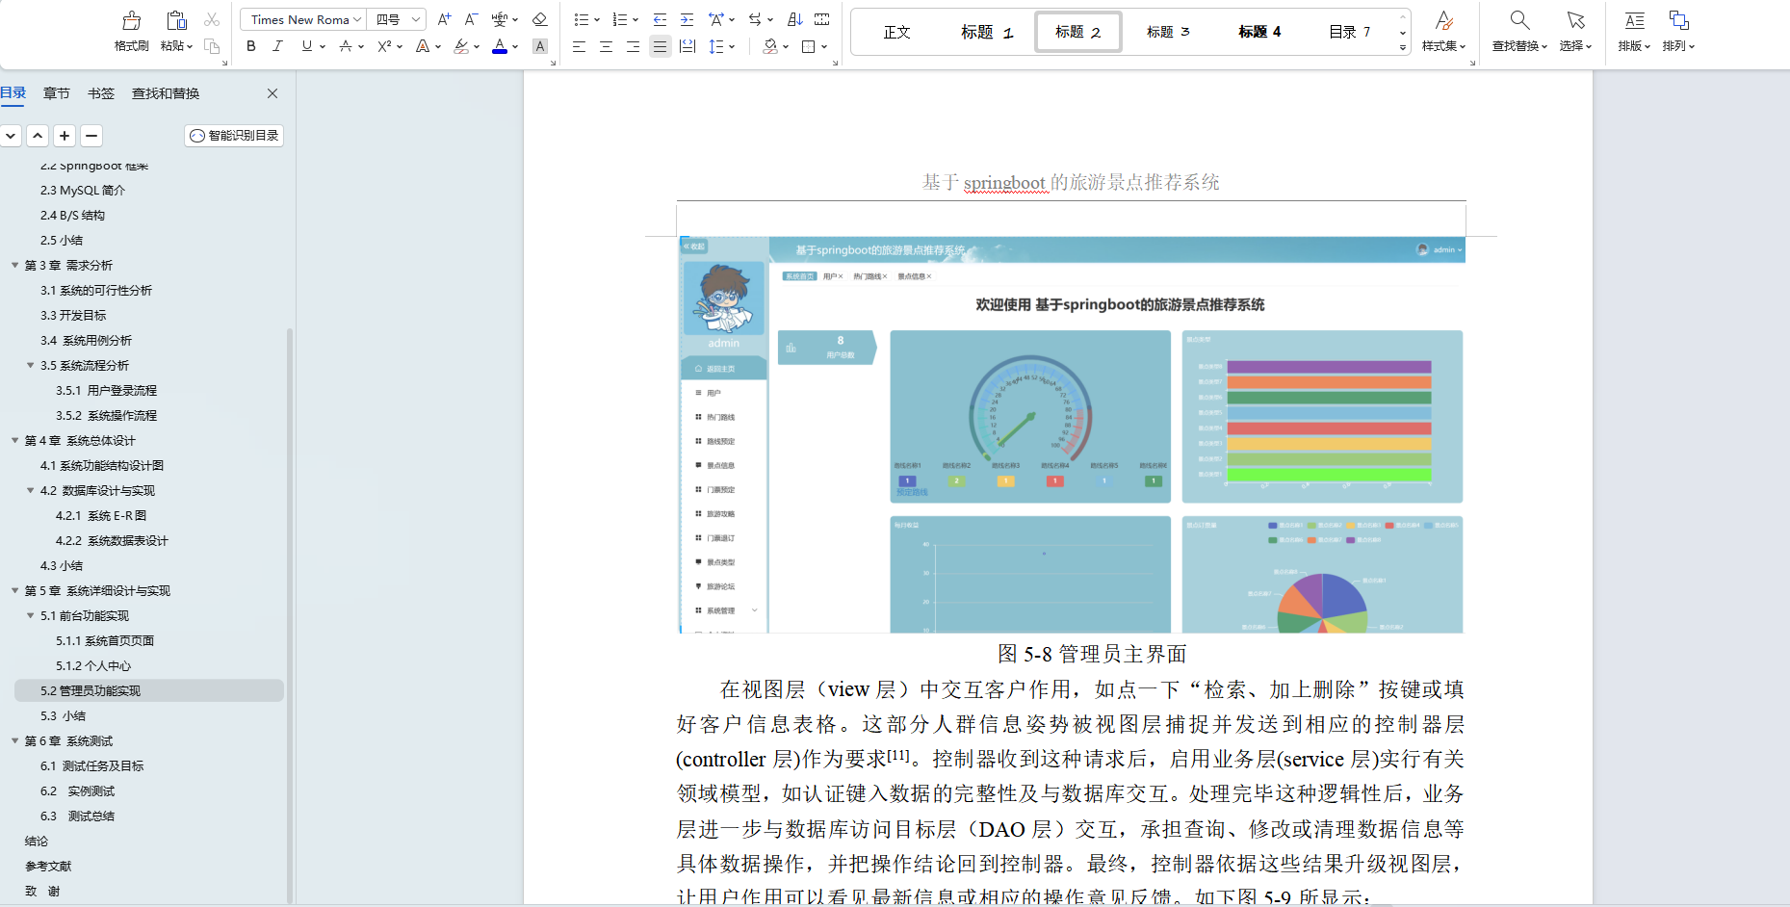Viewport: 1790px width, 907px height.
Task: Toggle center text alignment
Action: pos(606,45)
